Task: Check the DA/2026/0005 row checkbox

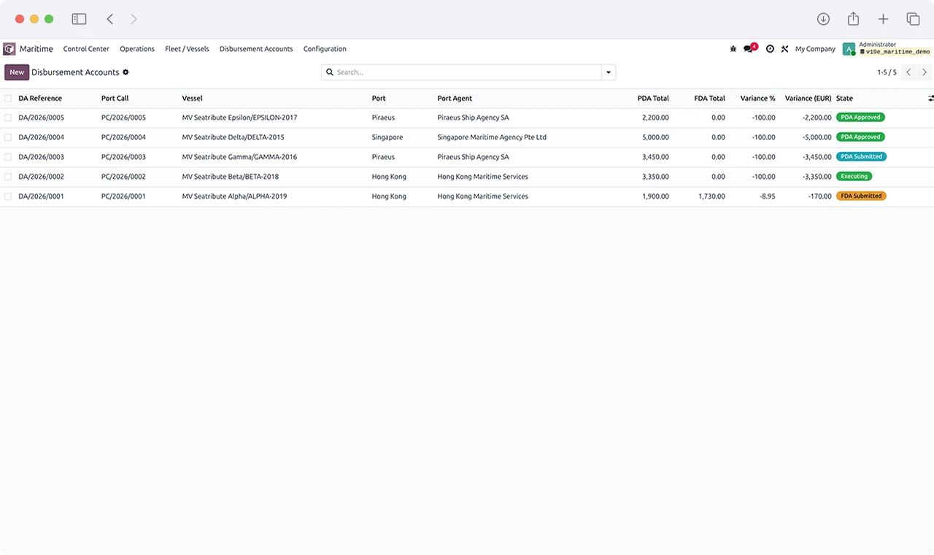Action: pyautogui.click(x=8, y=118)
